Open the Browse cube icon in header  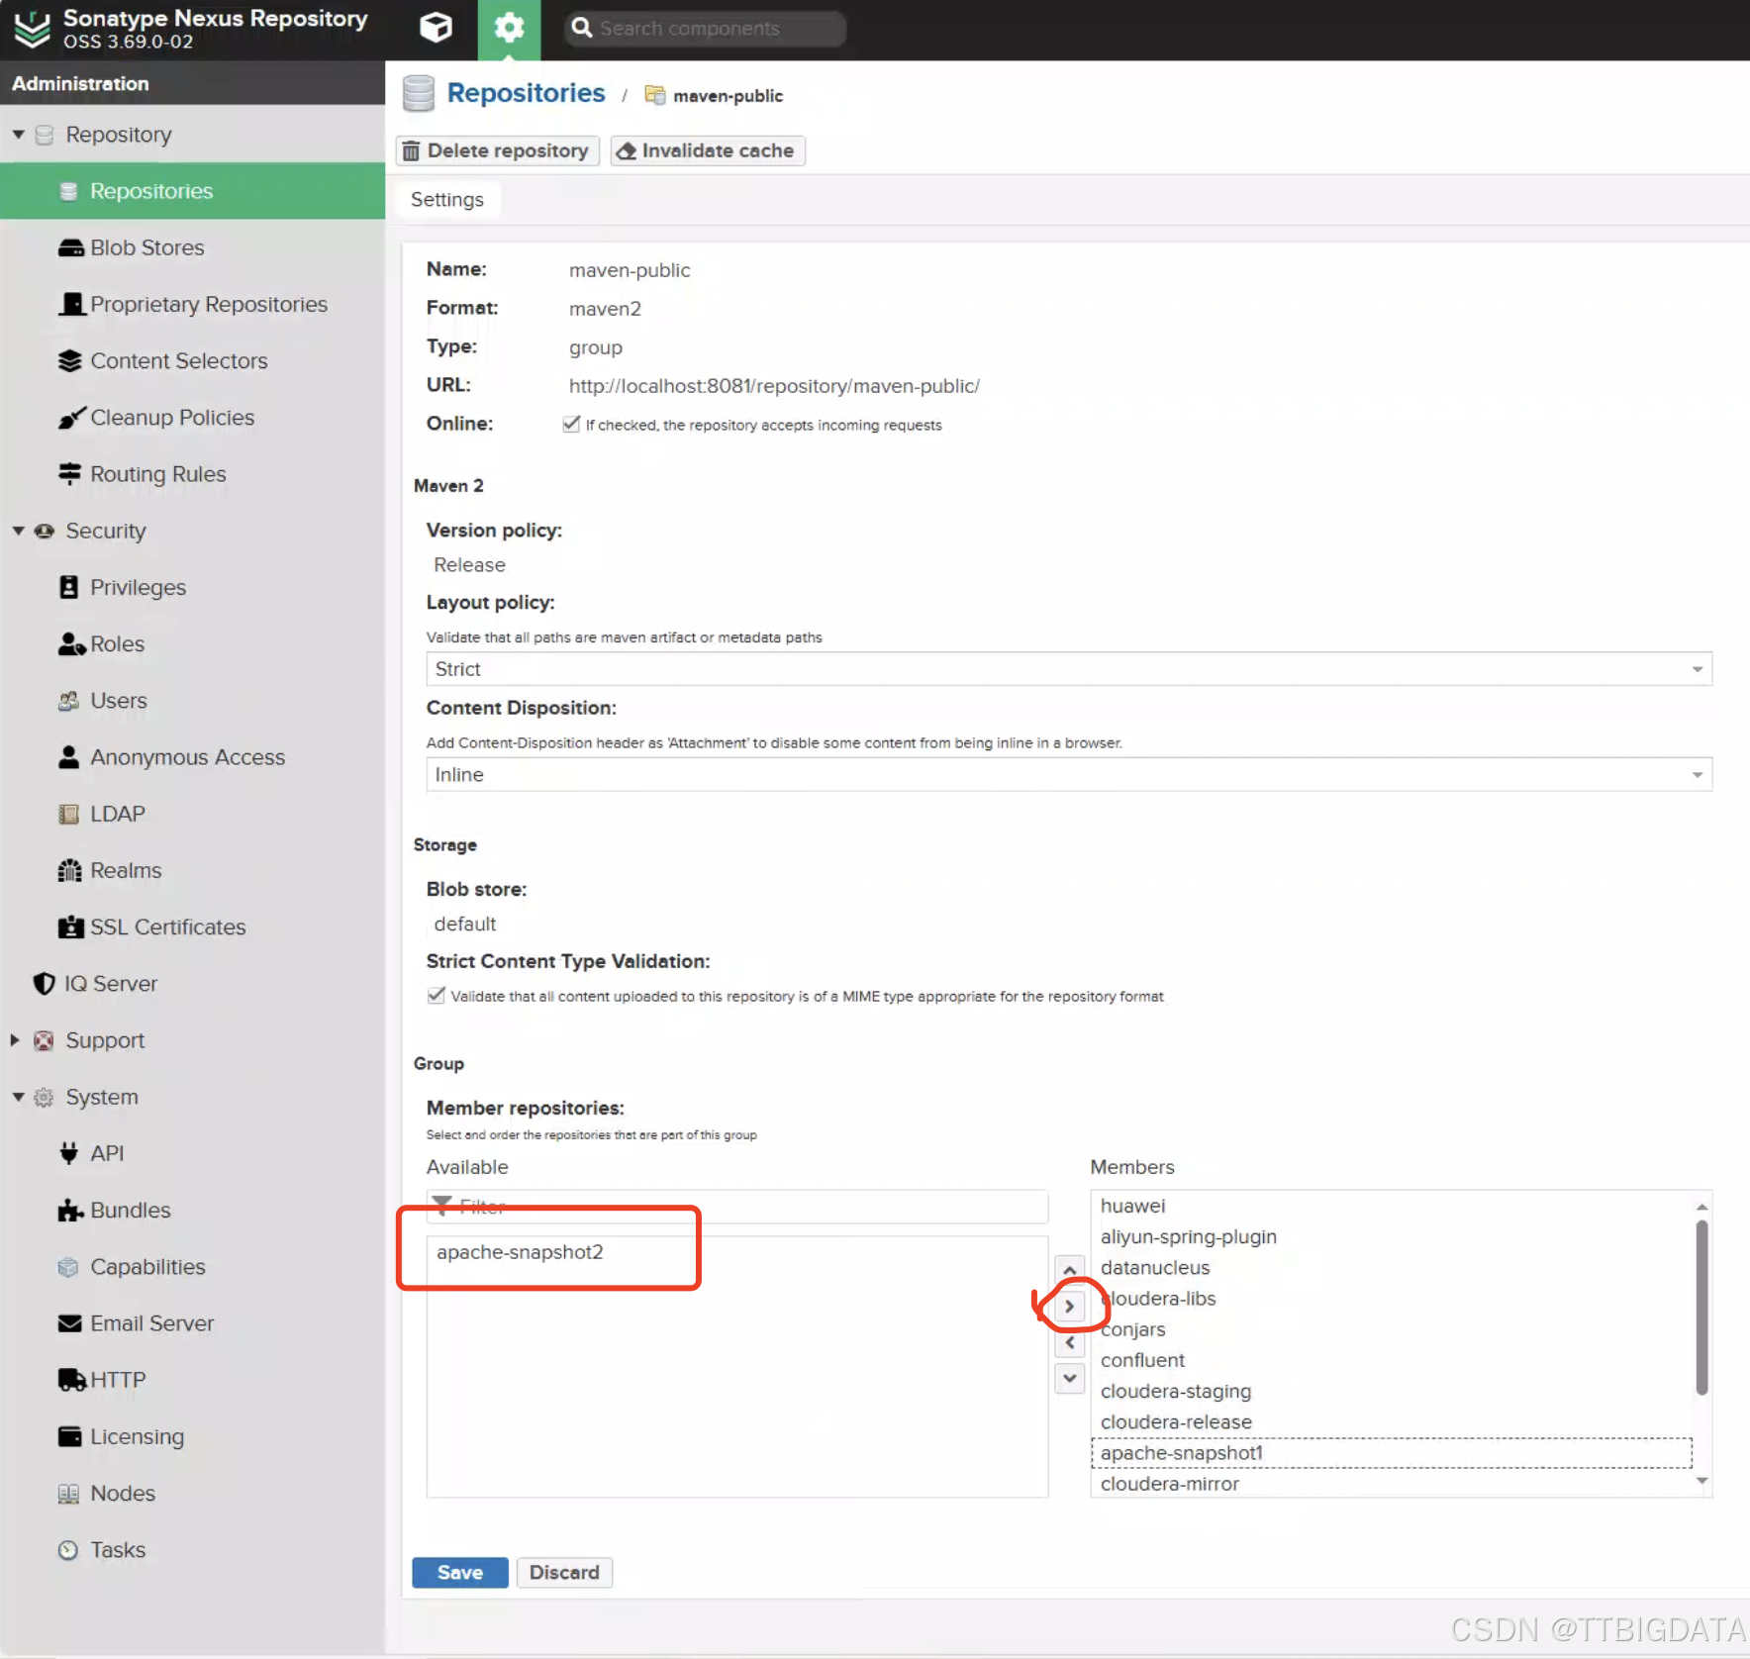tap(436, 28)
